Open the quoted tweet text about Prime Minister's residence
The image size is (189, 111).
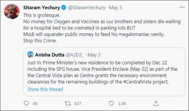(102, 72)
